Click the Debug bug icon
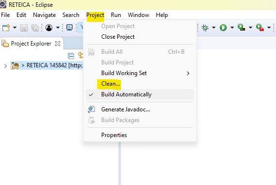The height and width of the screenshot is (185, 276). pos(205,28)
